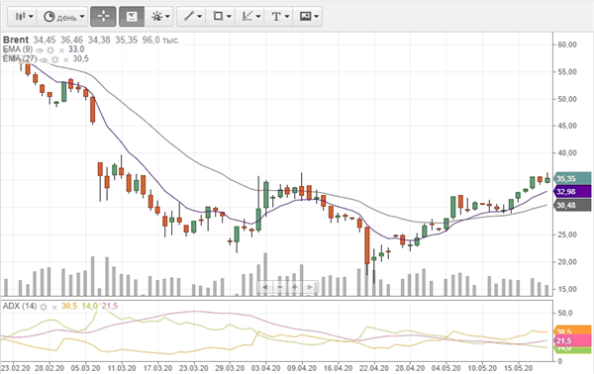The height and width of the screenshot is (374, 594).
Task: Zoom in with the plus button
Action: pyautogui.click(x=295, y=287)
